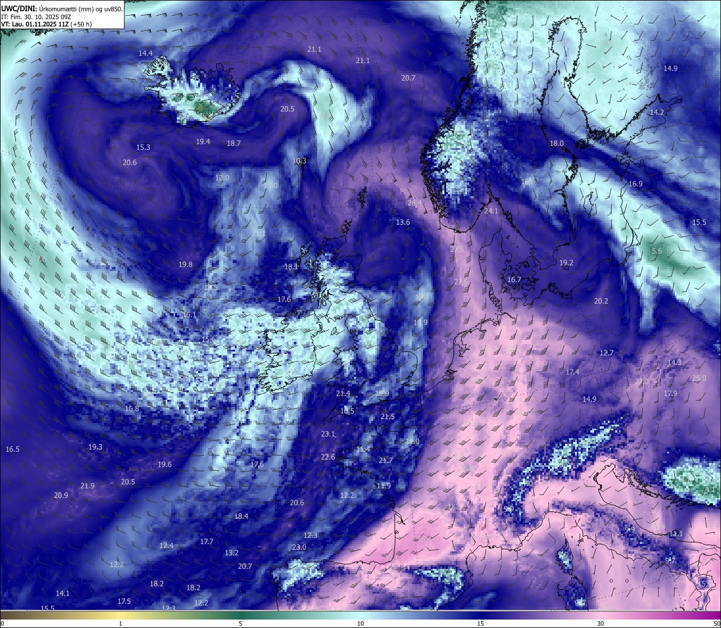Click the value 12.4 on the map
The width and height of the screenshot is (721, 628).
coord(166,545)
